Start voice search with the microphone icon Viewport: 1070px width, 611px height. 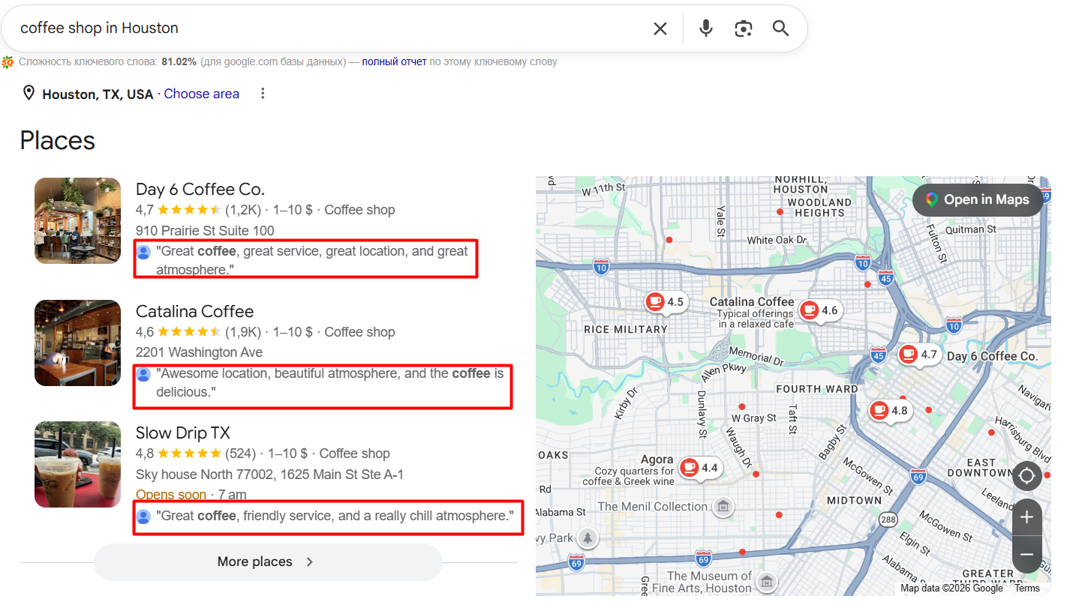pyautogui.click(x=705, y=28)
